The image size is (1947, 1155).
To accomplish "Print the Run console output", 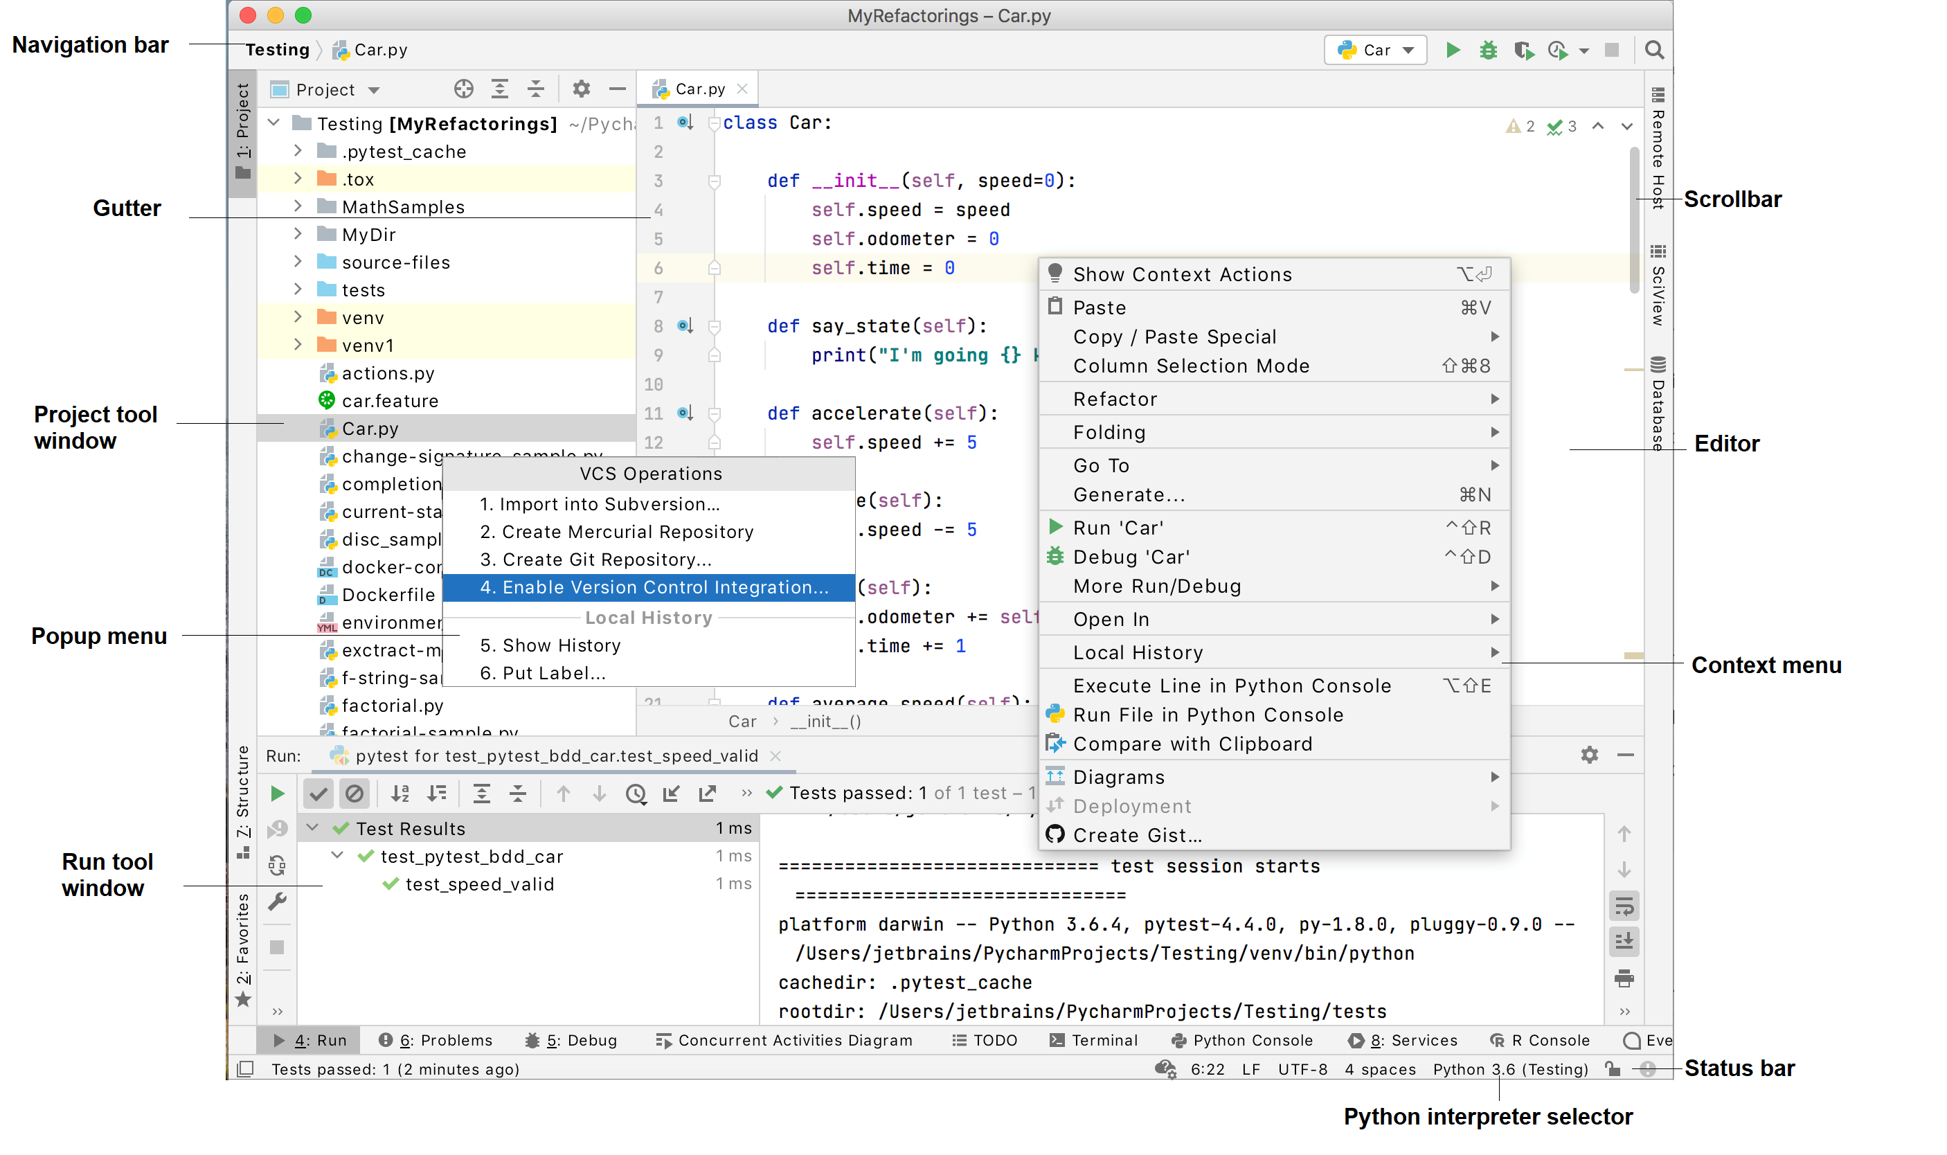I will click(1624, 978).
